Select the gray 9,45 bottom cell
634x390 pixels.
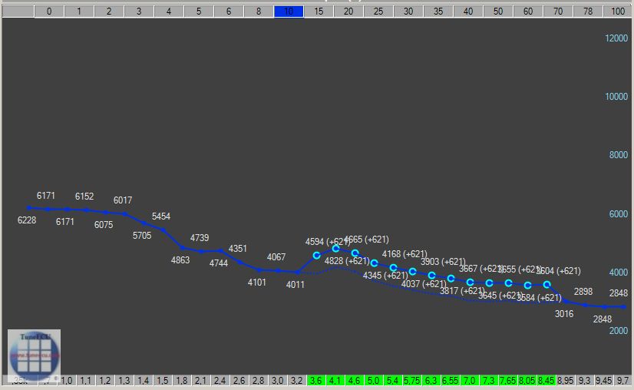click(603, 380)
